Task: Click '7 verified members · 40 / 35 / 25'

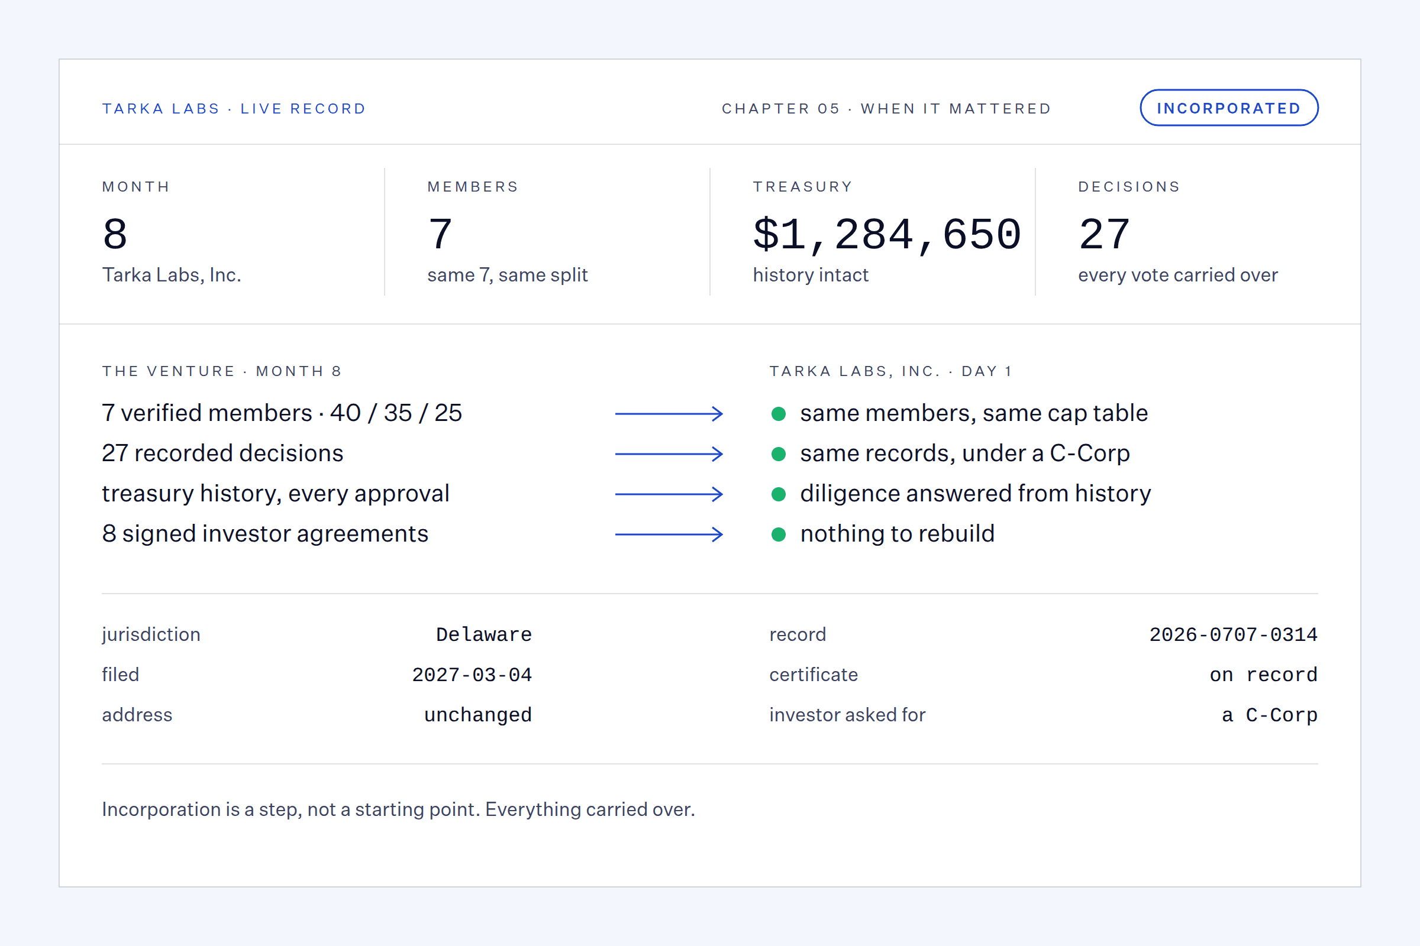Action: pos(282,413)
